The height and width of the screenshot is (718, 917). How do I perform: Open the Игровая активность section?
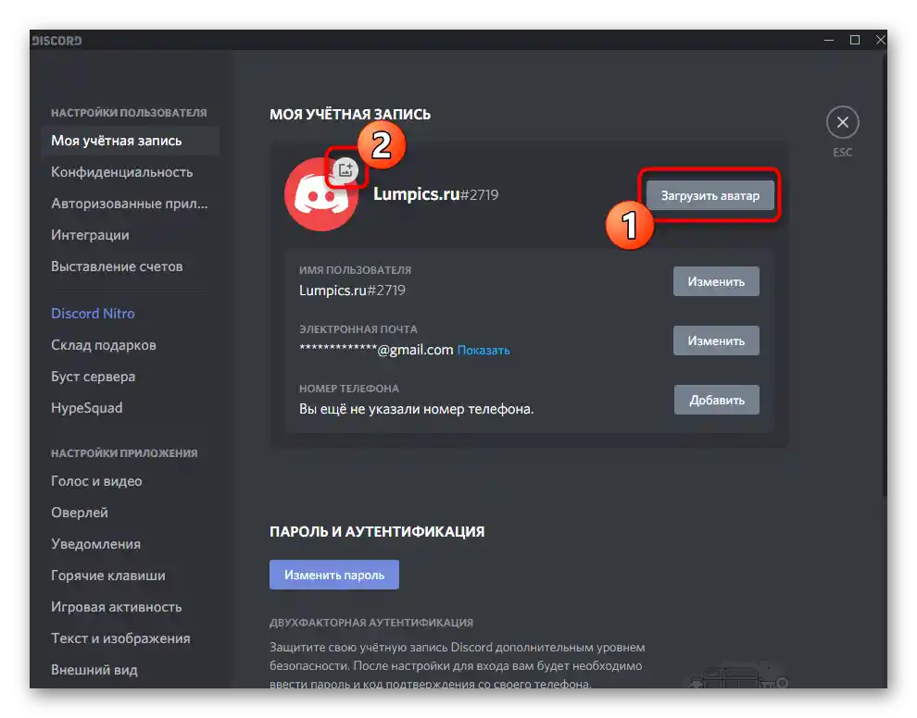click(x=130, y=608)
